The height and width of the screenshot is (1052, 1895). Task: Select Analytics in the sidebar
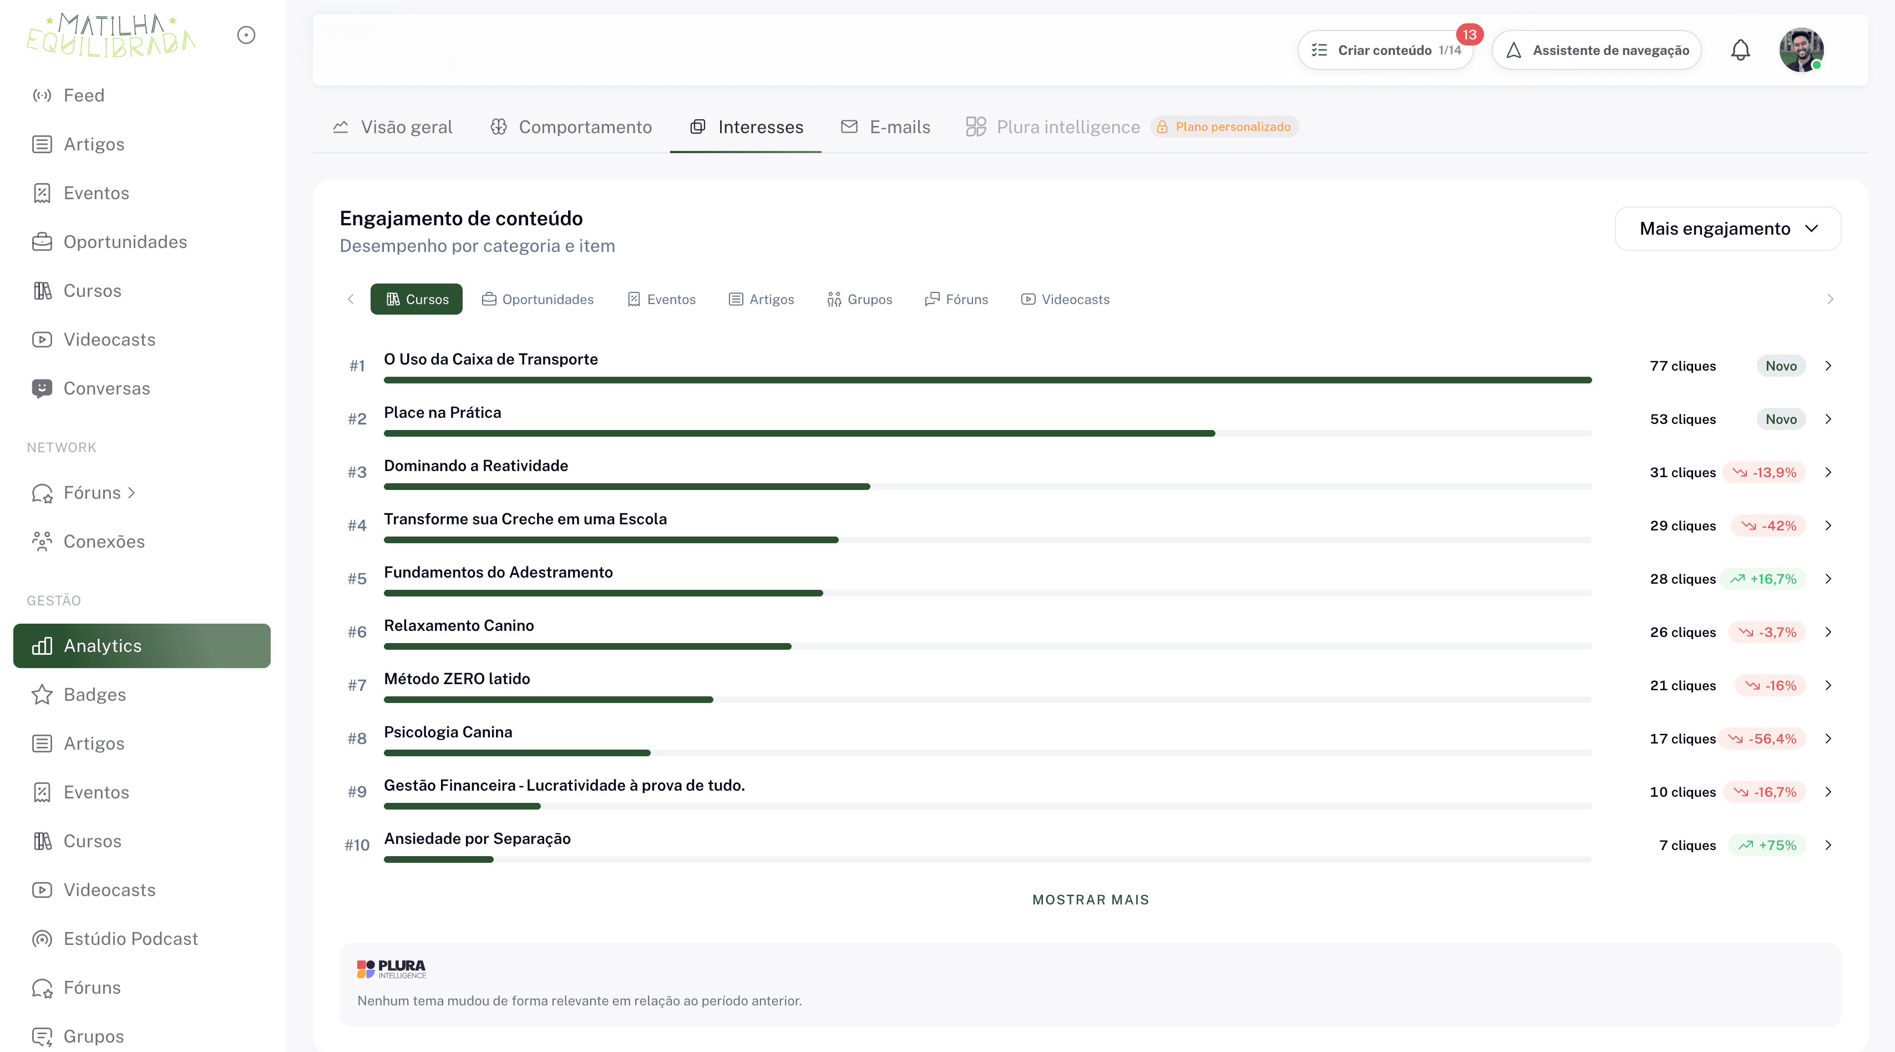[x=142, y=646]
